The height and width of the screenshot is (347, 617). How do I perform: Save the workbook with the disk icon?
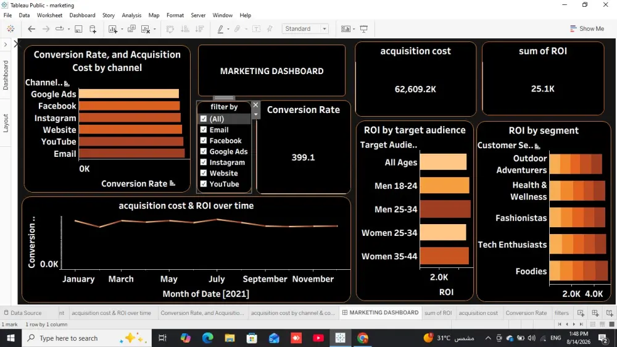(78, 29)
